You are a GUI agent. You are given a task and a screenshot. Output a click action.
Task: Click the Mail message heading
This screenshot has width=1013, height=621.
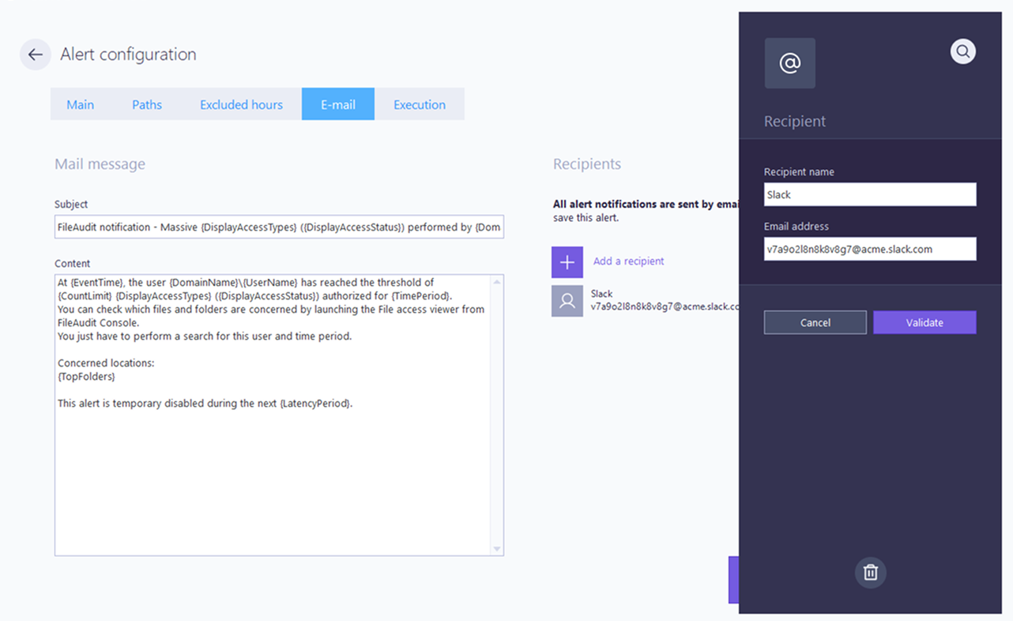(100, 164)
